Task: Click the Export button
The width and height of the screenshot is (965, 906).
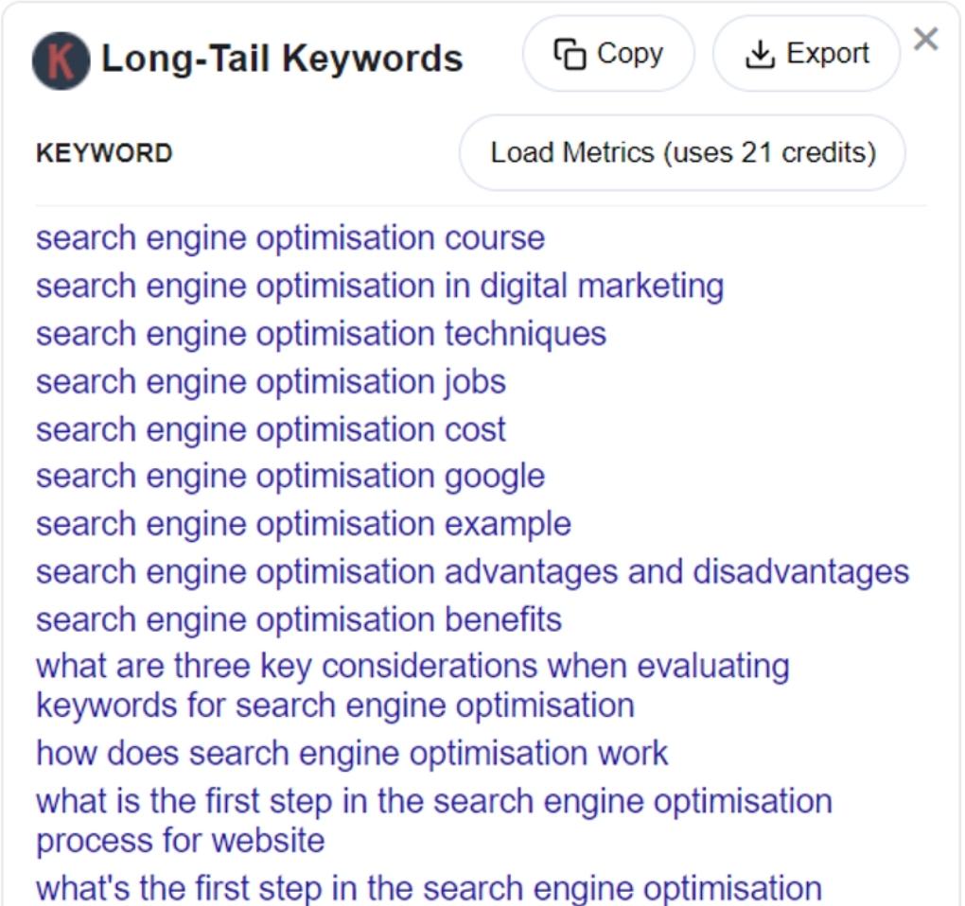Action: point(805,54)
